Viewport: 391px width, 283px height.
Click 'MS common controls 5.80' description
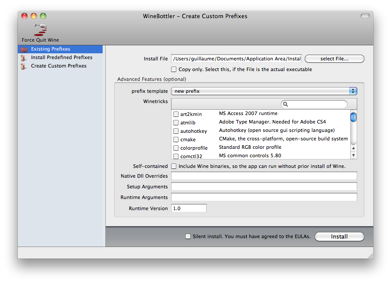click(x=250, y=155)
